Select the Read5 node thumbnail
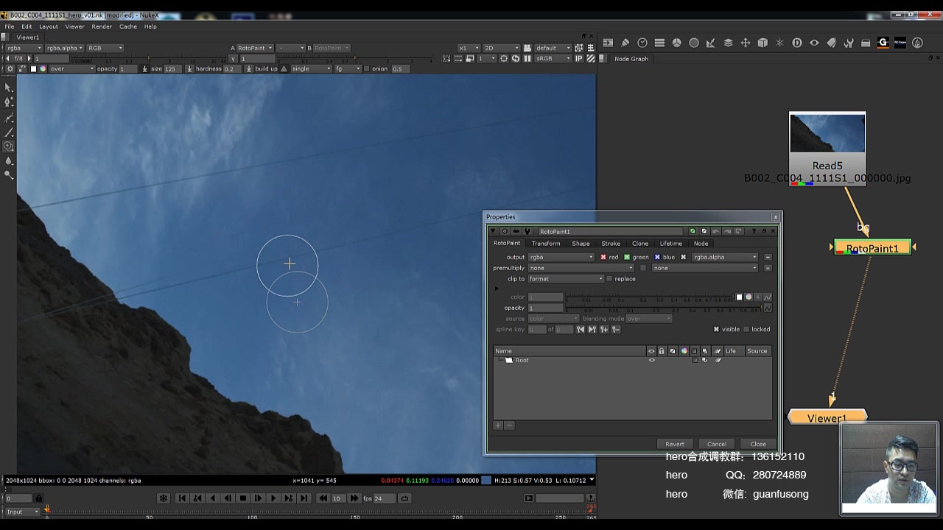943x530 pixels. (827, 133)
